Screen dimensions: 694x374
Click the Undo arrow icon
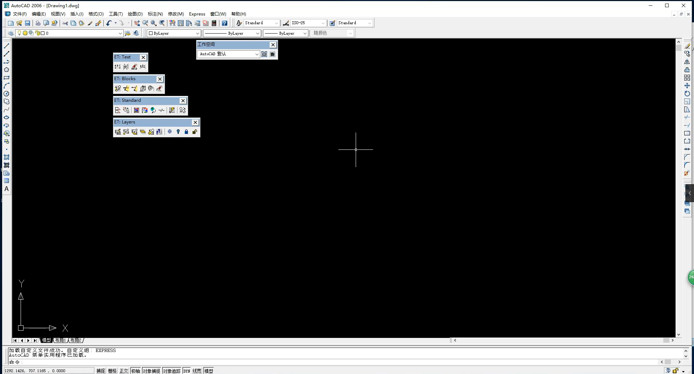[x=109, y=23]
